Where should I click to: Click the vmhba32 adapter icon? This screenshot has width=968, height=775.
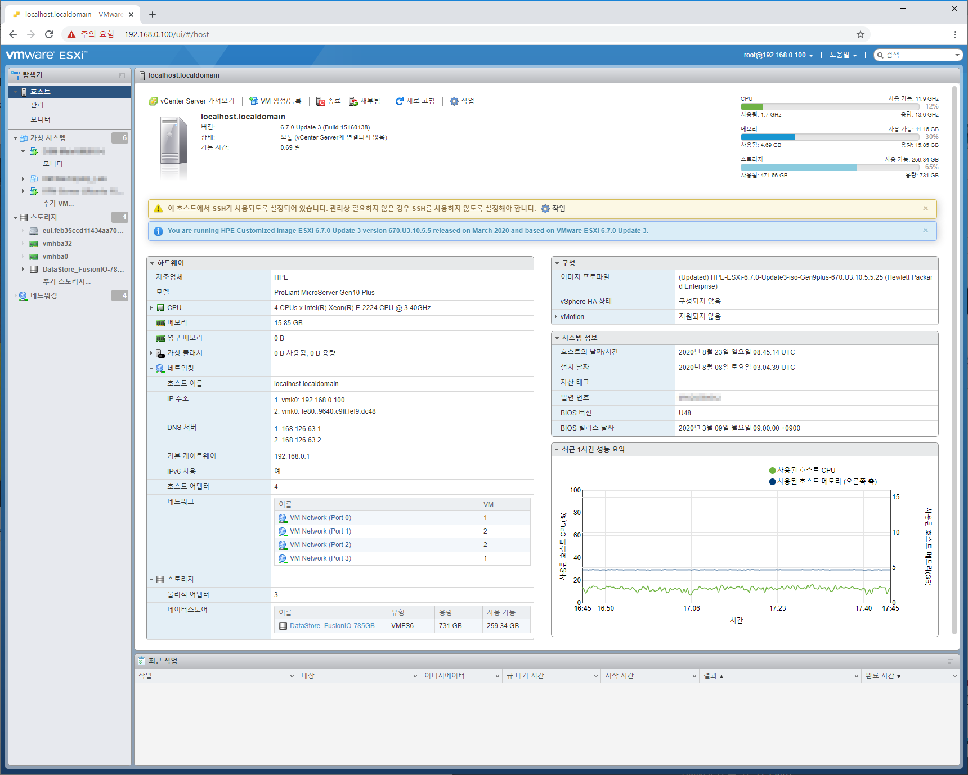34,244
